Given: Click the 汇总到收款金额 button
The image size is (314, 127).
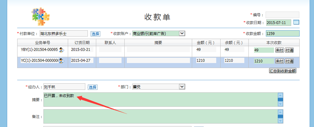Looking at the screenshot, I should coord(282,71).
